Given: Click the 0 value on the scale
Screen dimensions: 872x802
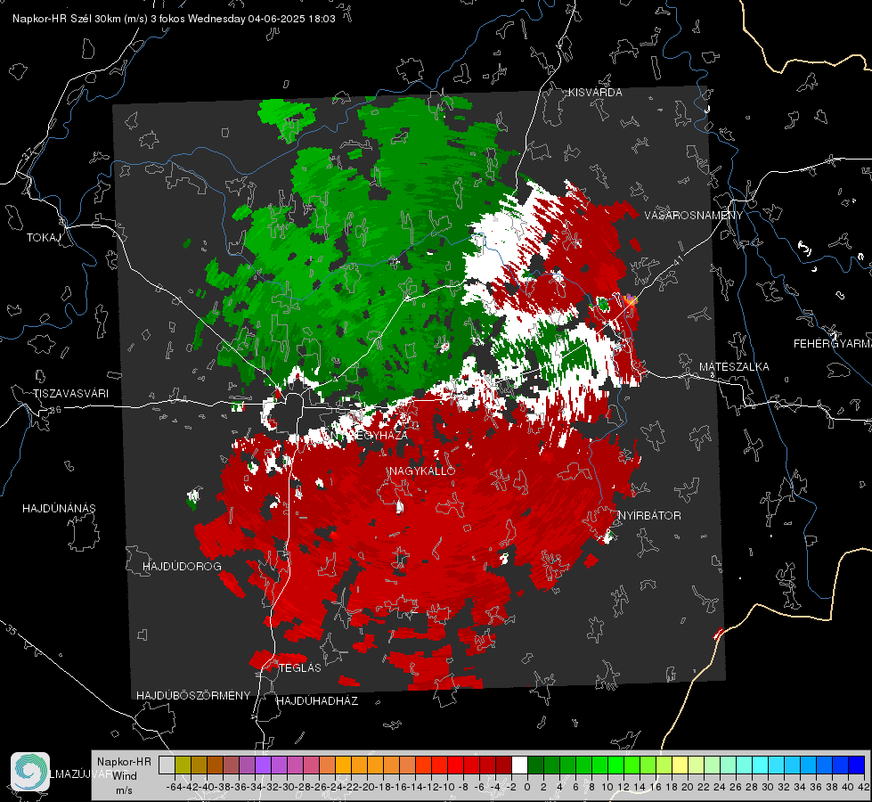Looking at the screenshot, I should coord(527,788).
